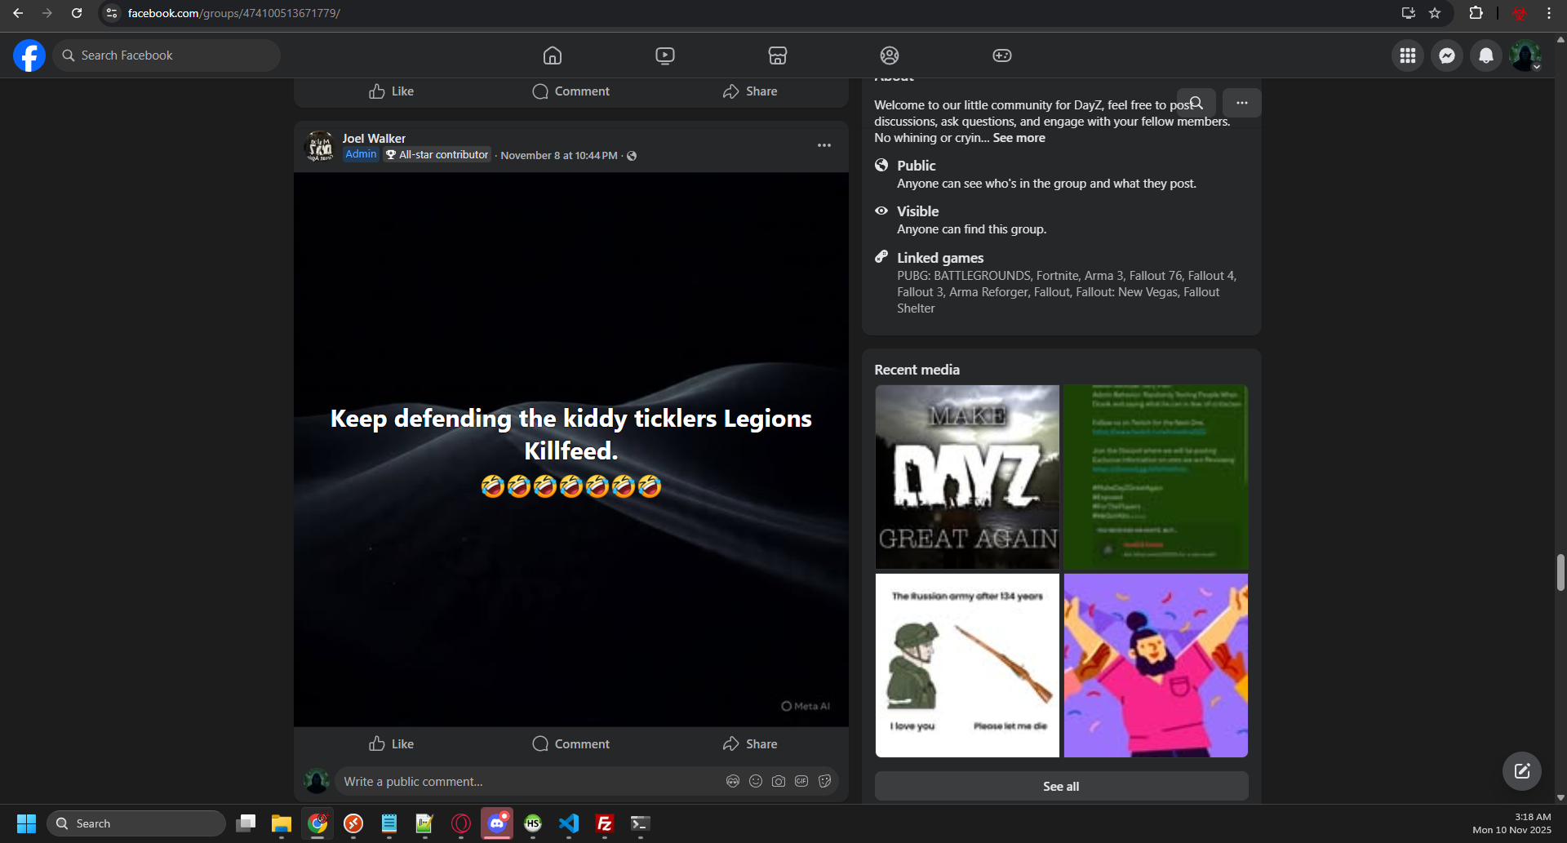This screenshot has width=1567, height=843.
Task: View site information icon in address bar
Action: [x=112, y=13]
